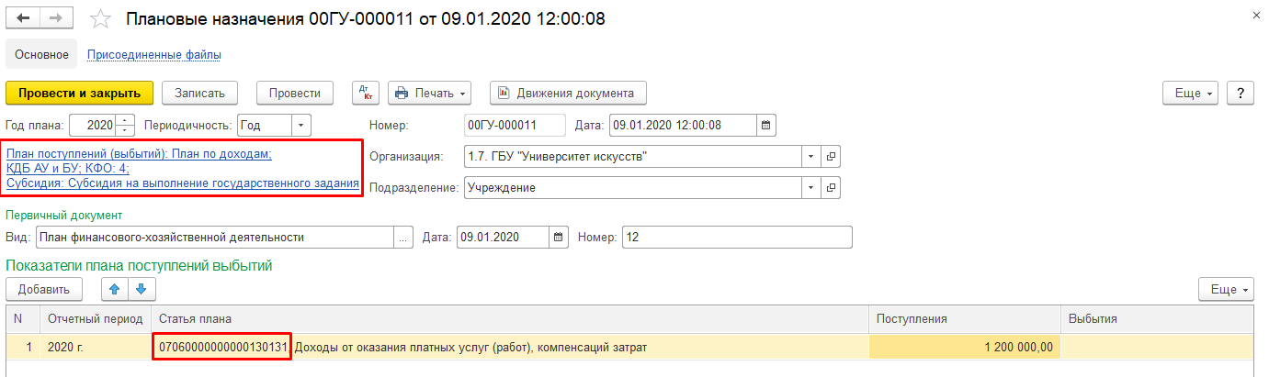
Task: Switch to Присоединенные файлы tab
Action: pos(153,55)
